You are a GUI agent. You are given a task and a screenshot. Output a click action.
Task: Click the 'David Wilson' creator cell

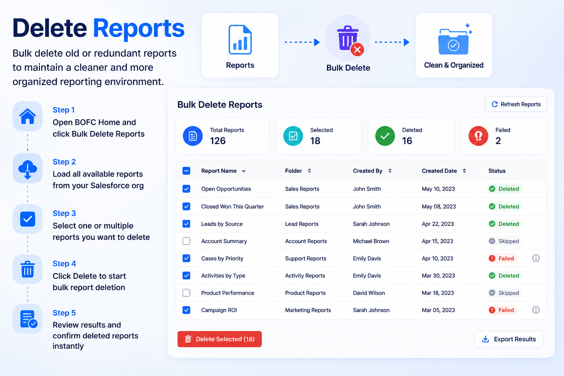pos(369,293)
